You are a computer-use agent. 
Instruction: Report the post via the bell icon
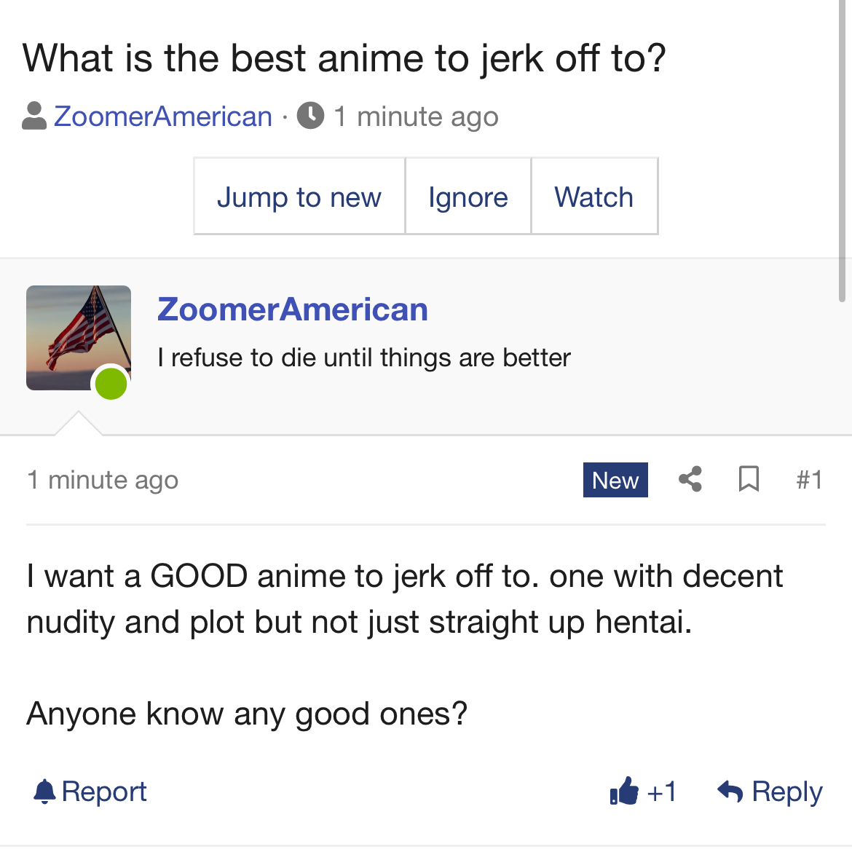click(x=45, y=791)
